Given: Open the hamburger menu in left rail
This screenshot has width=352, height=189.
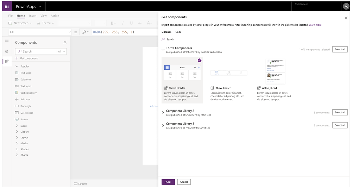Looking at the screenshot, I should click(7, 41).
